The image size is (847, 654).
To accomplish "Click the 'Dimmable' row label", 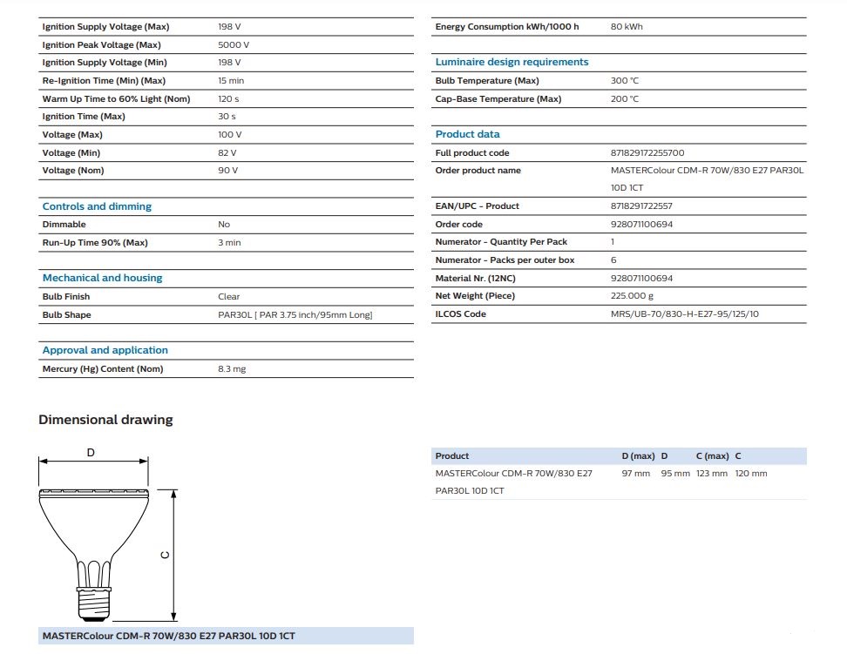I will (64, 224).
